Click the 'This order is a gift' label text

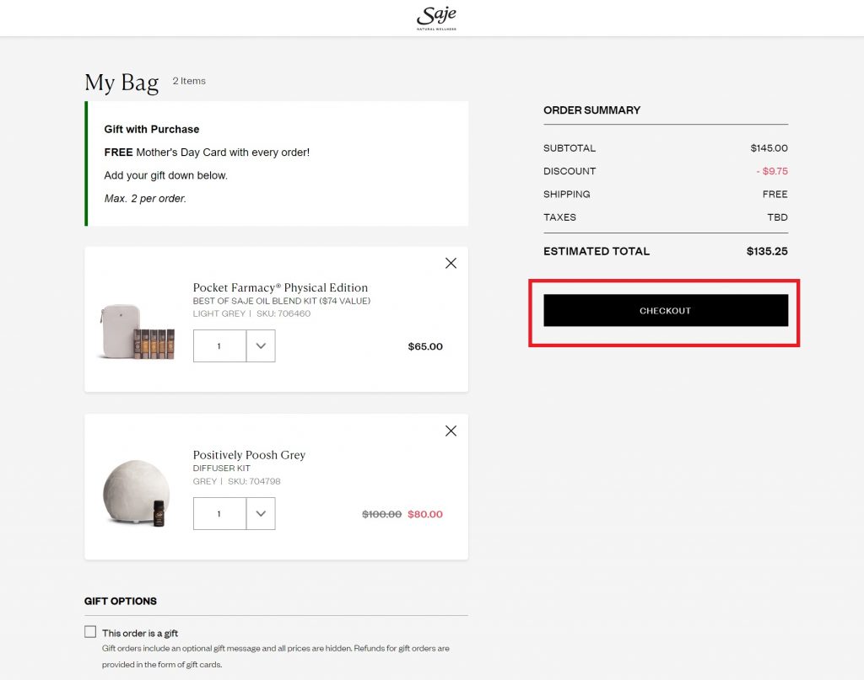click(x=140, y=633)
